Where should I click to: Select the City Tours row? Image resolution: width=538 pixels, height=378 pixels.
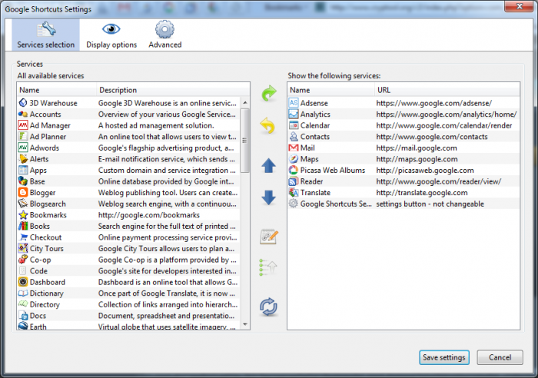click(128, 248)
